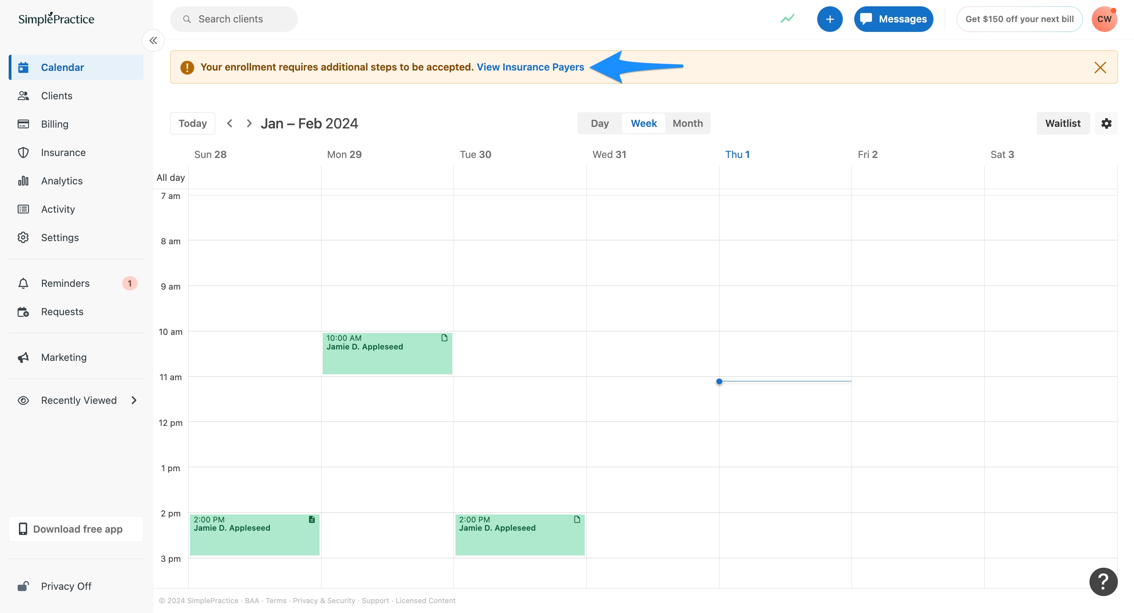
Task: Switch to Week view
Action: click(x=643, y=123)
